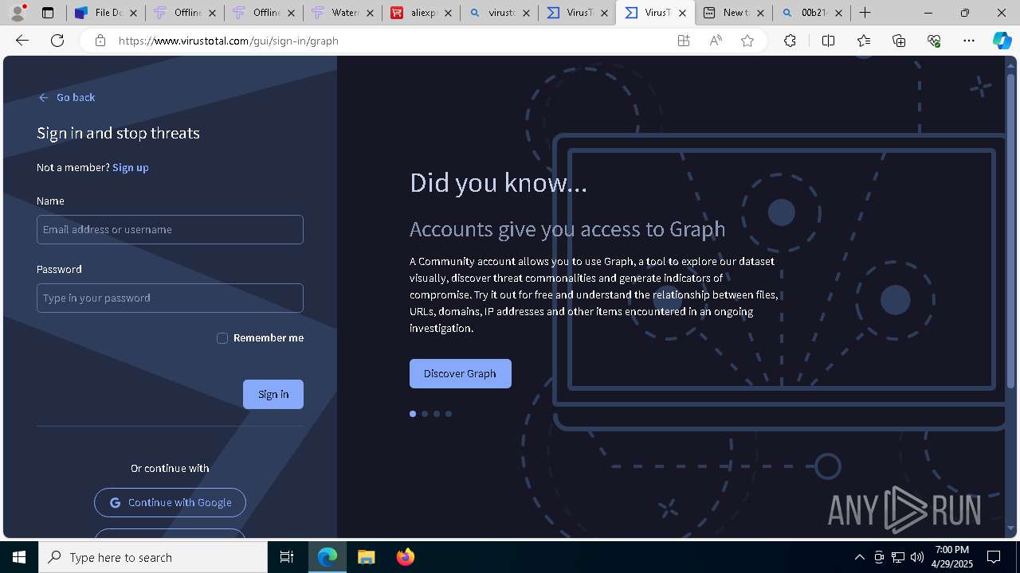This screenshot has width=1020, height=573.
Task: Click the Go back link
Action: click(67, 97)
